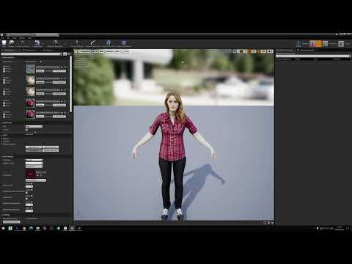This screenshot has width=352, height=264.
Task: Switch to Animation editor mode icon
Action: click(325, 44)
